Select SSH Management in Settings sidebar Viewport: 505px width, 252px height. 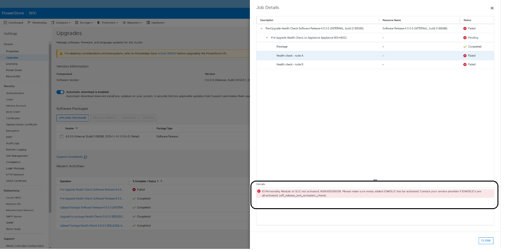(17, 156)
